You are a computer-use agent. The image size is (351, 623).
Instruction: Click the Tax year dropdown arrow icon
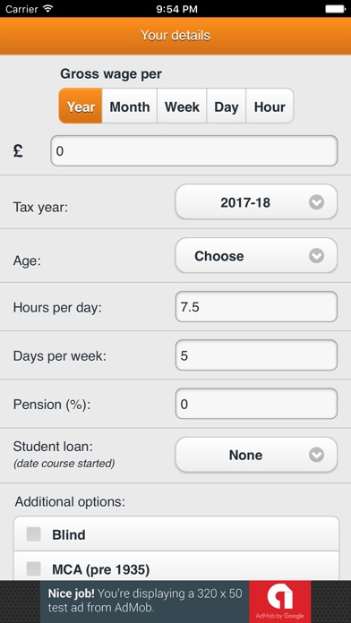click(x=316, y=202)
